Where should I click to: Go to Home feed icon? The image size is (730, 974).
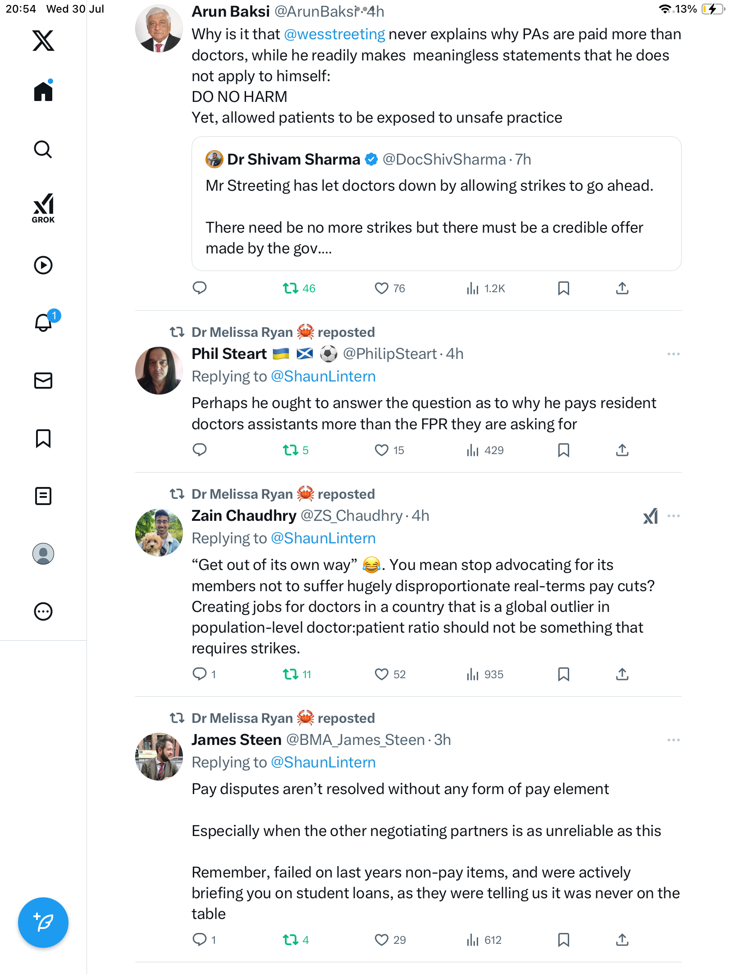click(x=43, y=91)
